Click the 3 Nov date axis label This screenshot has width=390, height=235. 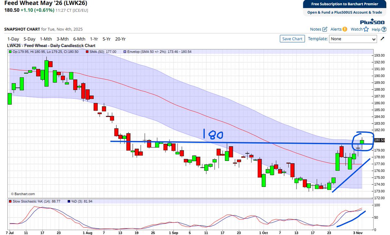point(358,233)
